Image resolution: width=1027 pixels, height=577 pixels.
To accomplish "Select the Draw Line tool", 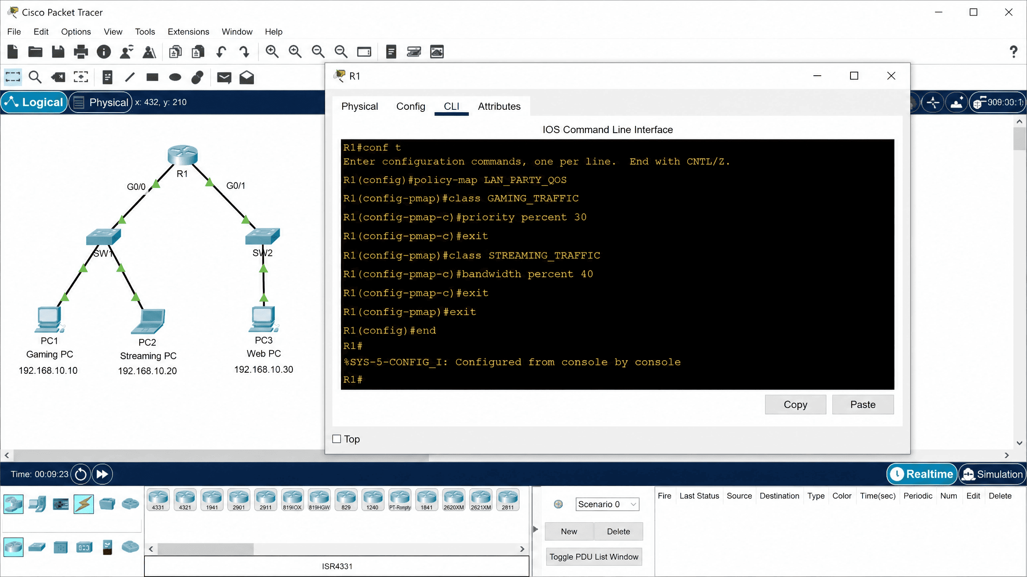I will pyautogui.click(x=130, y=77).
